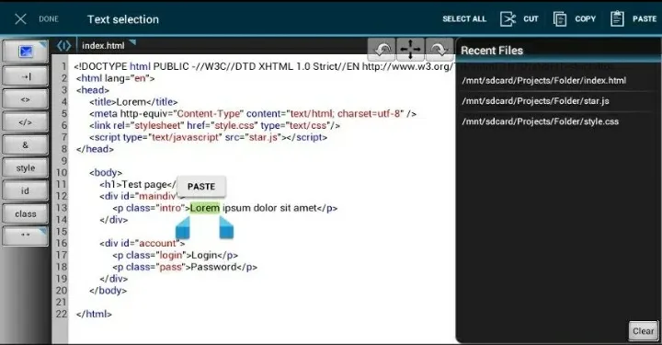The image size is (662, 345).
Task: Click the </html> closing tag on line 22
Action: 94,314
